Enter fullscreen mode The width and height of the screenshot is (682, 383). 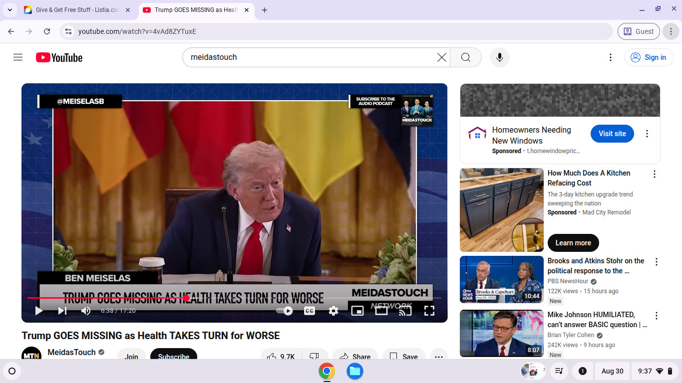(x=429, y=311)
